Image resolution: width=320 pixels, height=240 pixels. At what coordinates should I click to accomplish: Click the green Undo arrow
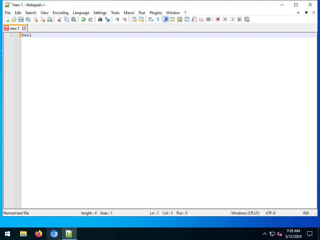(x=83, y=19)
